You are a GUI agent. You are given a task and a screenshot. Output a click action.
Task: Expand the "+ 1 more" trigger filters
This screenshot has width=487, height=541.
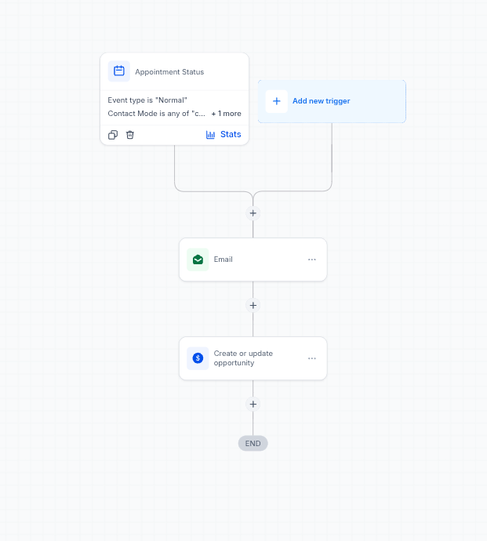pos(226,114)
